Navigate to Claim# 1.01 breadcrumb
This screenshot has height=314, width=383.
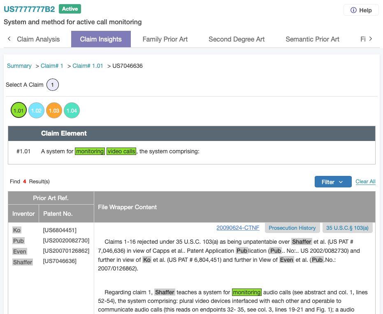click(88, 66)
